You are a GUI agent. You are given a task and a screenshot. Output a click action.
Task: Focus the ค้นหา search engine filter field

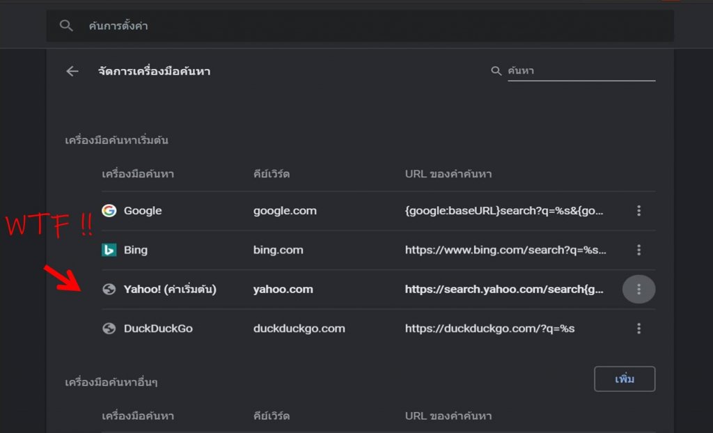581,71
